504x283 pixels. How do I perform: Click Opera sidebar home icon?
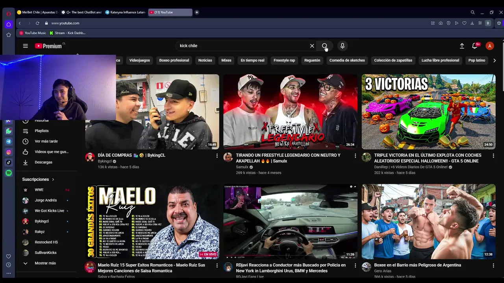tap(9, 24)
